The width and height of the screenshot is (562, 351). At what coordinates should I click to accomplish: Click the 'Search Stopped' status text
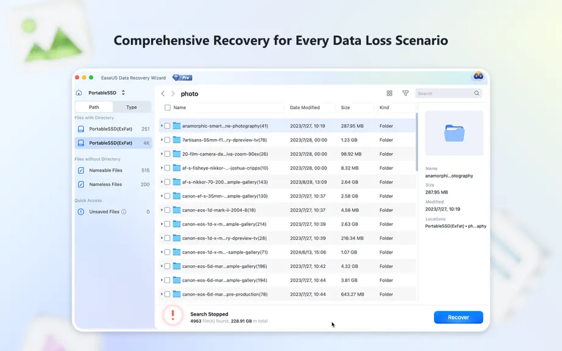click(209, 314)
